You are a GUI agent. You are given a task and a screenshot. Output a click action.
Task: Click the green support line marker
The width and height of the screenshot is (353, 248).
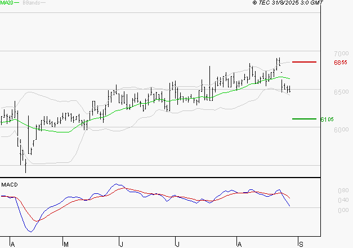(304, 119)
